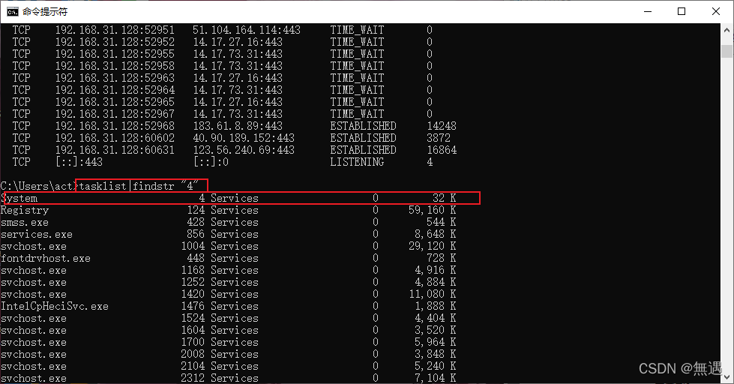Click the smss.exe process name
The width and height of the screenshot is (734, 384).
pos(25,223)
